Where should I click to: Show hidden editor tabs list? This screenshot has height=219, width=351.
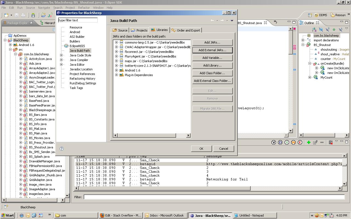point(276,22)
